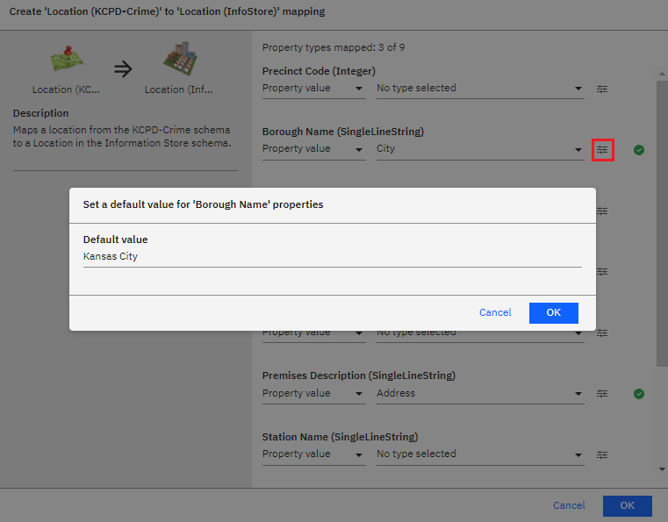Open default value settings for Premises Description
668x522 pixels.
tap(602, 394)
